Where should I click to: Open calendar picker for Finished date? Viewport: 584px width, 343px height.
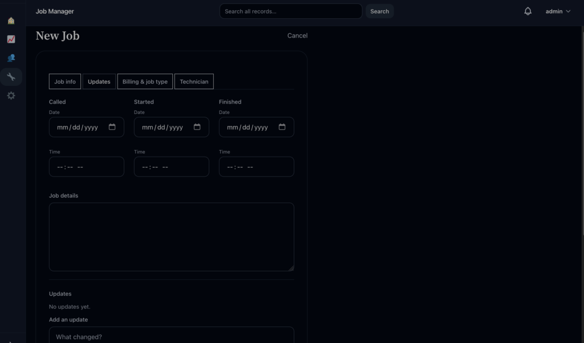[x=282, y=127]
